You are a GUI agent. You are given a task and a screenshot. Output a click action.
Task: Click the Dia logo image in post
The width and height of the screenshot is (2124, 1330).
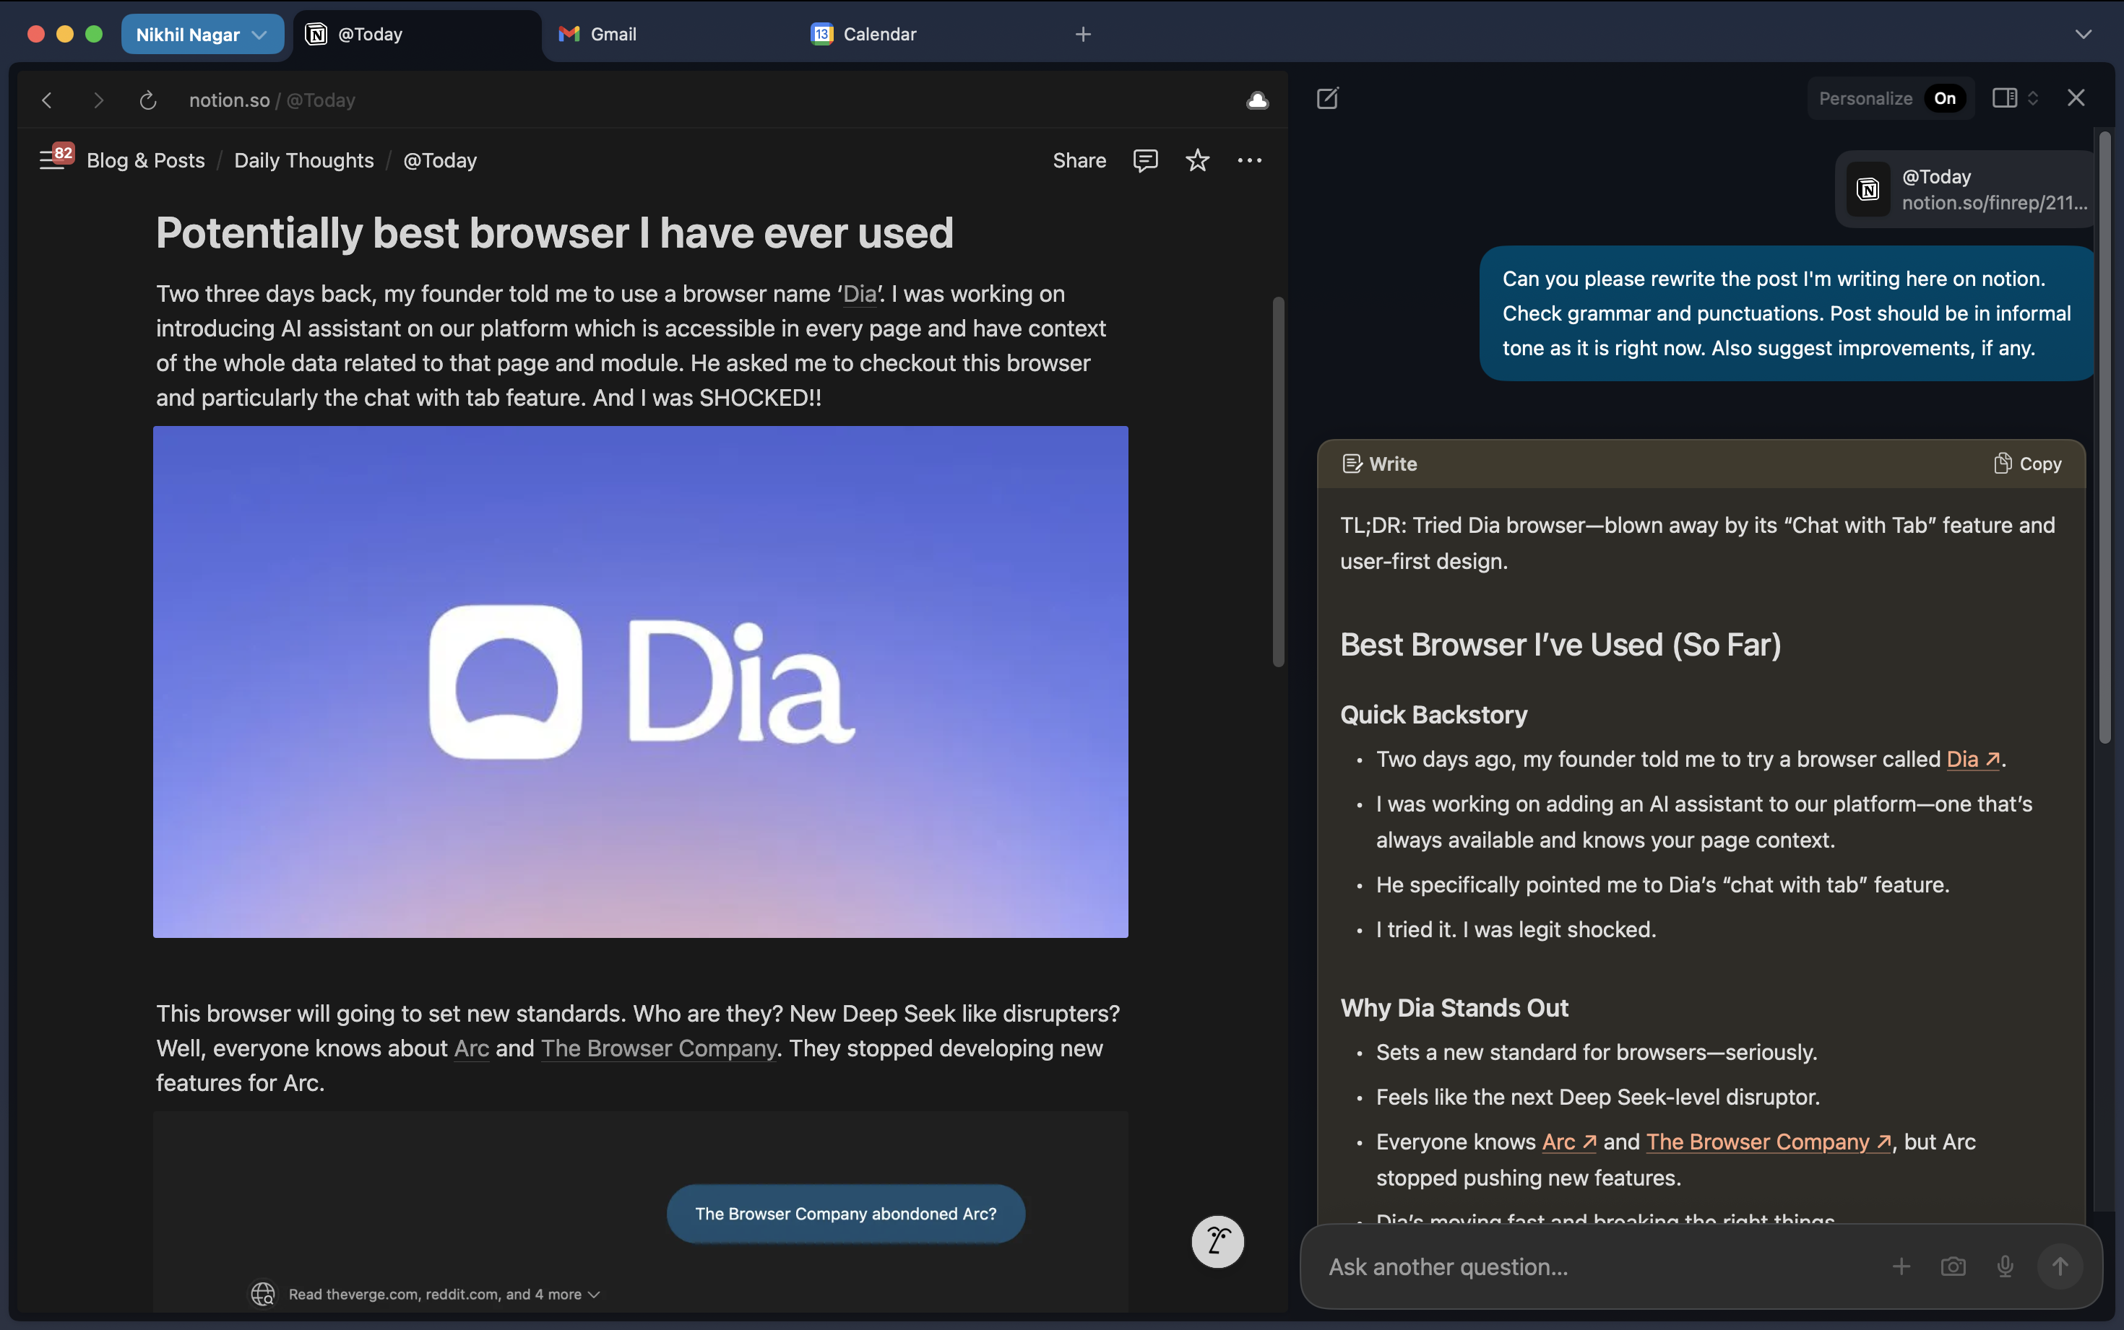click(x=641, y=682)
